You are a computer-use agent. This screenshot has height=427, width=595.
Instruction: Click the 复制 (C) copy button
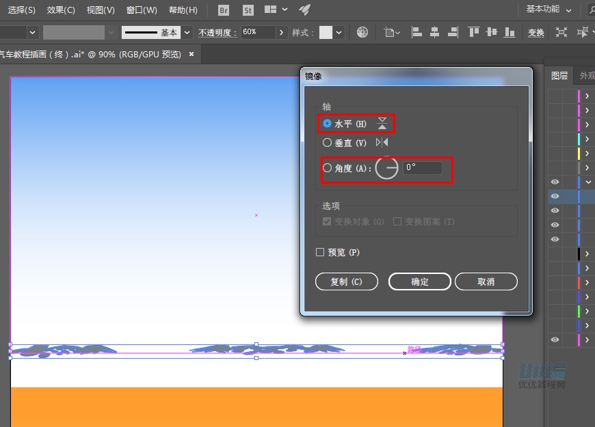[347, 281]
